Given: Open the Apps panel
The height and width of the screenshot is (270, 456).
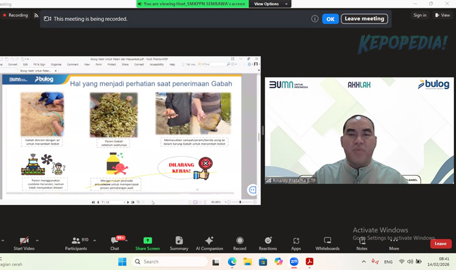Looking at the screenshot, I should point(296,241).
